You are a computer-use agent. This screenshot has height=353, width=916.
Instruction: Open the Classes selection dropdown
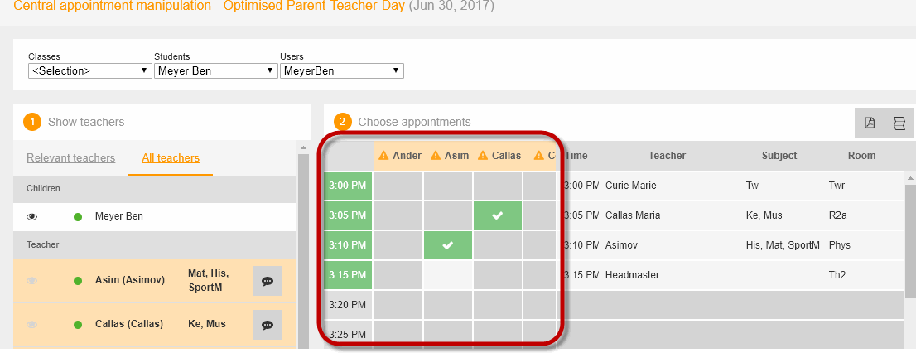[x=90, y=70]
